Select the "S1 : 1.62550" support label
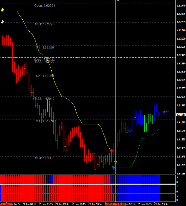The width and height of the screenshot is (186, 206). 45,47
